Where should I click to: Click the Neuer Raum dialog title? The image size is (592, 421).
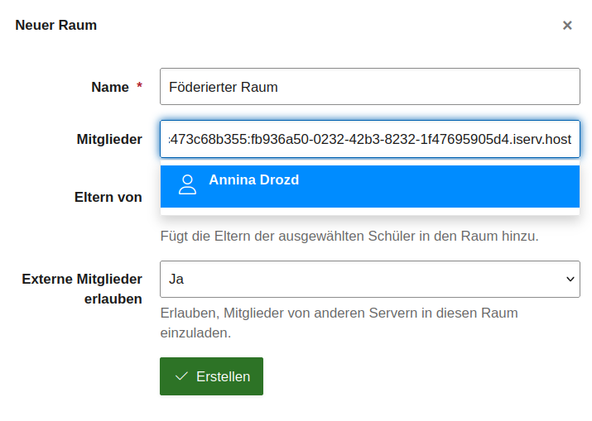click(x=56, y=26)
